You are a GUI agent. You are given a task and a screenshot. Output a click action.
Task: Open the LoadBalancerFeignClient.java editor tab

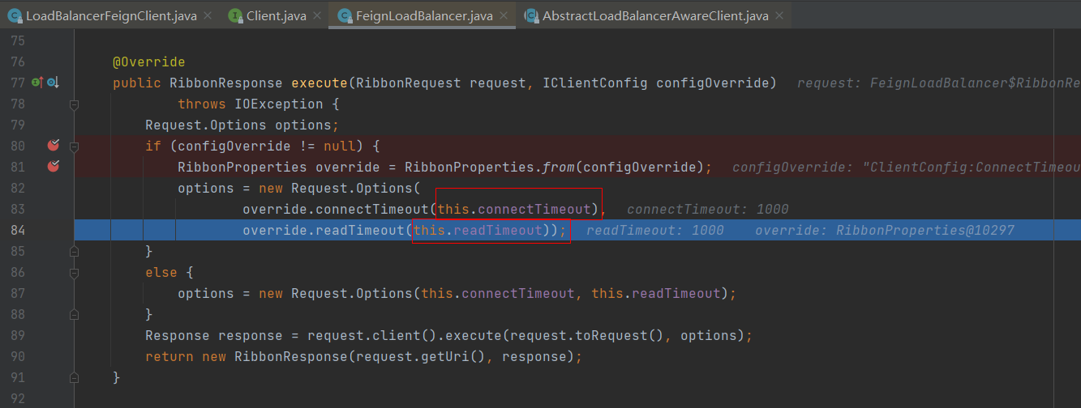(111, 15)
